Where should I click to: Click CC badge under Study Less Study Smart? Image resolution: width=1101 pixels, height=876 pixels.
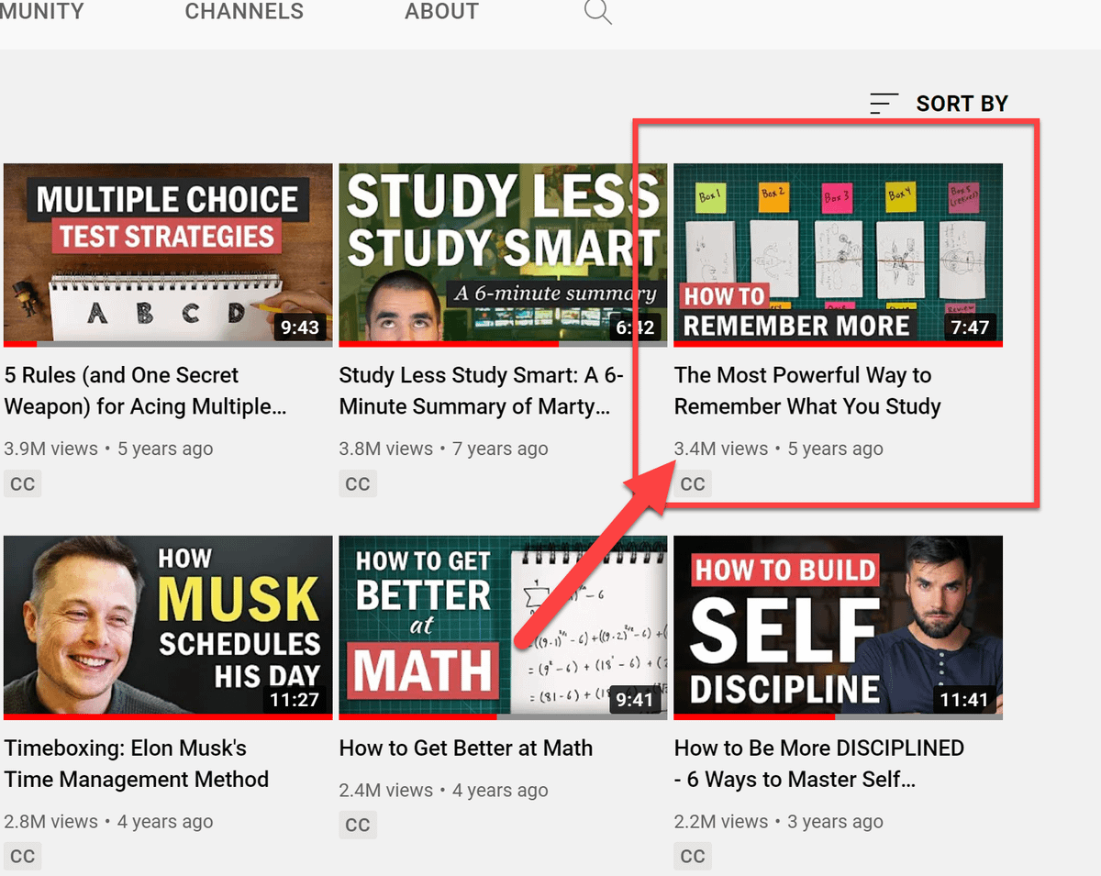[357, 484]
